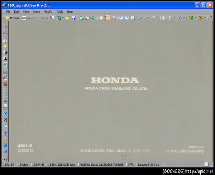The image size is (215, 175).
Task: Click the undo arrow in left toolbar
Action: [x=5, y=27]
